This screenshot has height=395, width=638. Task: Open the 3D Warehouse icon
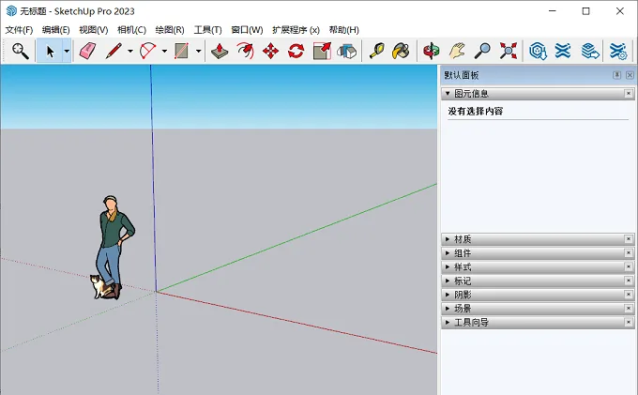click(538, 52)
